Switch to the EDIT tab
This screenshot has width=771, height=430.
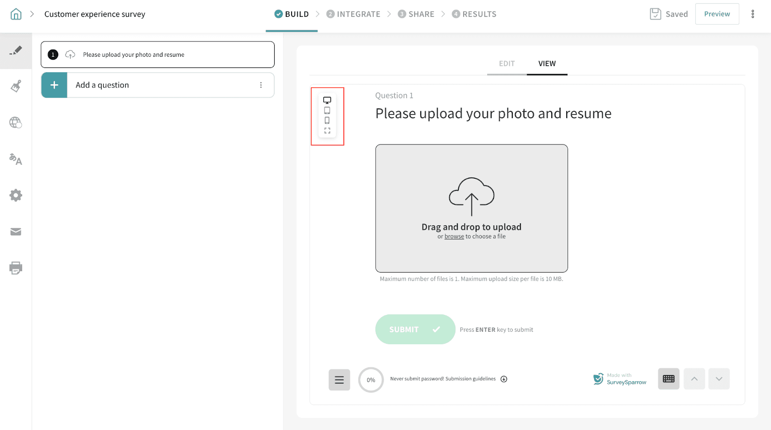(506, 64)
